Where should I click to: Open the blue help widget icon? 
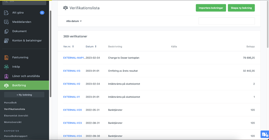click(265, 134)
